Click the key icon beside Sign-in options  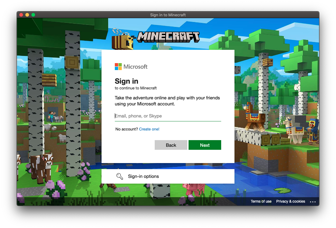(x=120, y=176)
